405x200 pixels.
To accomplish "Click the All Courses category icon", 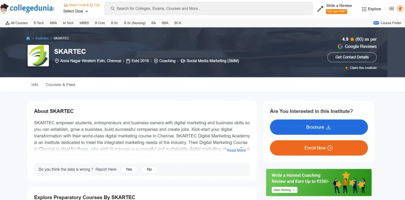I will point(8,23).
